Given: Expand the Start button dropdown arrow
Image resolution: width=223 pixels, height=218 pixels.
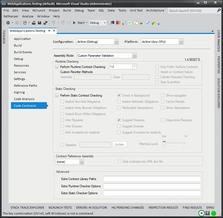Looking at the screenshot, I should click(x=87, y=23).
